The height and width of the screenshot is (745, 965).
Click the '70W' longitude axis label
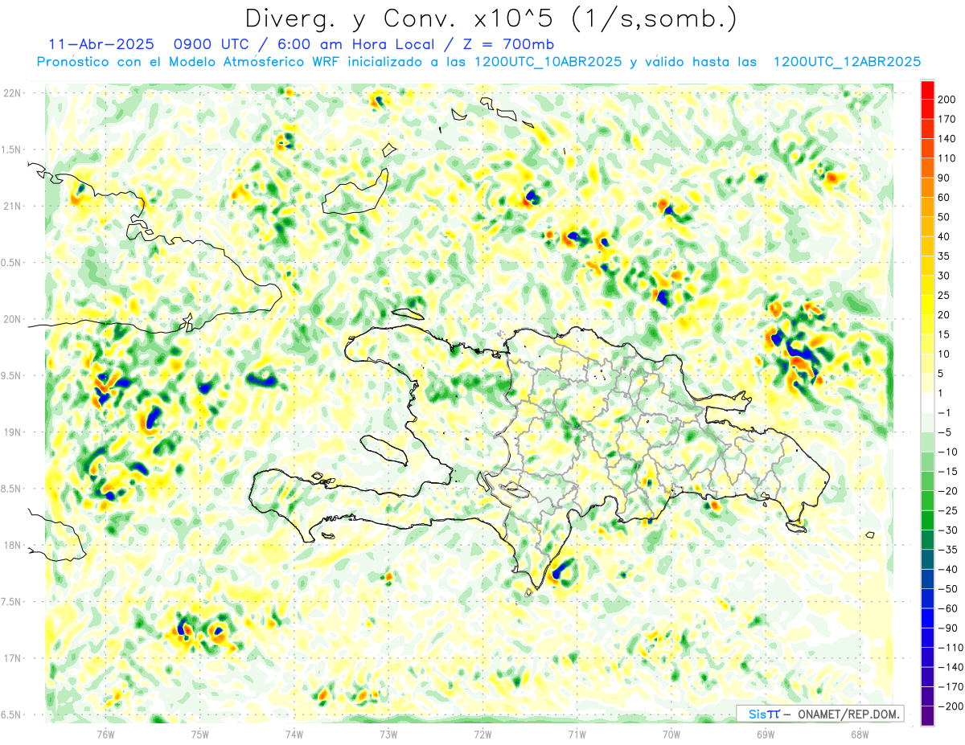pos(671,735)
